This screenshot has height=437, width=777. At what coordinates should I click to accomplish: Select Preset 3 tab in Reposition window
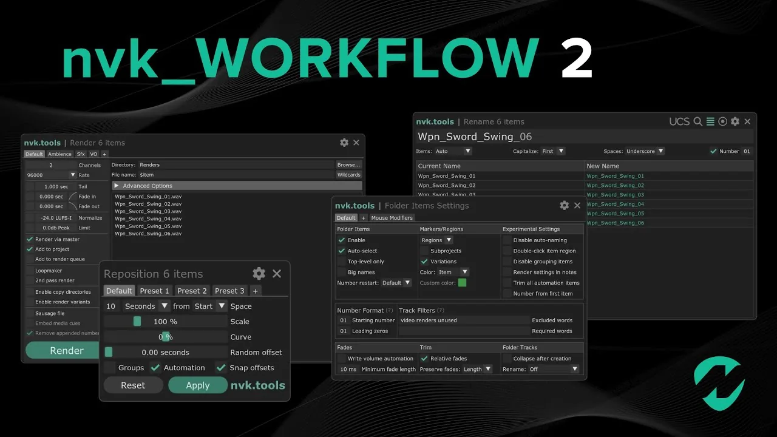pyautogui.click(x=229, y=291)
